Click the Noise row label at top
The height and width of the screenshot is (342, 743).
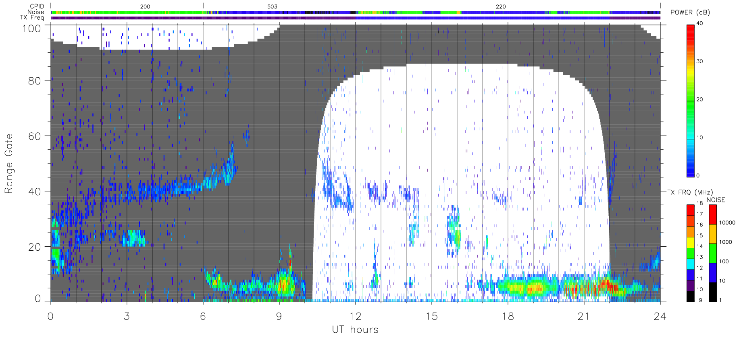(35, 12)
